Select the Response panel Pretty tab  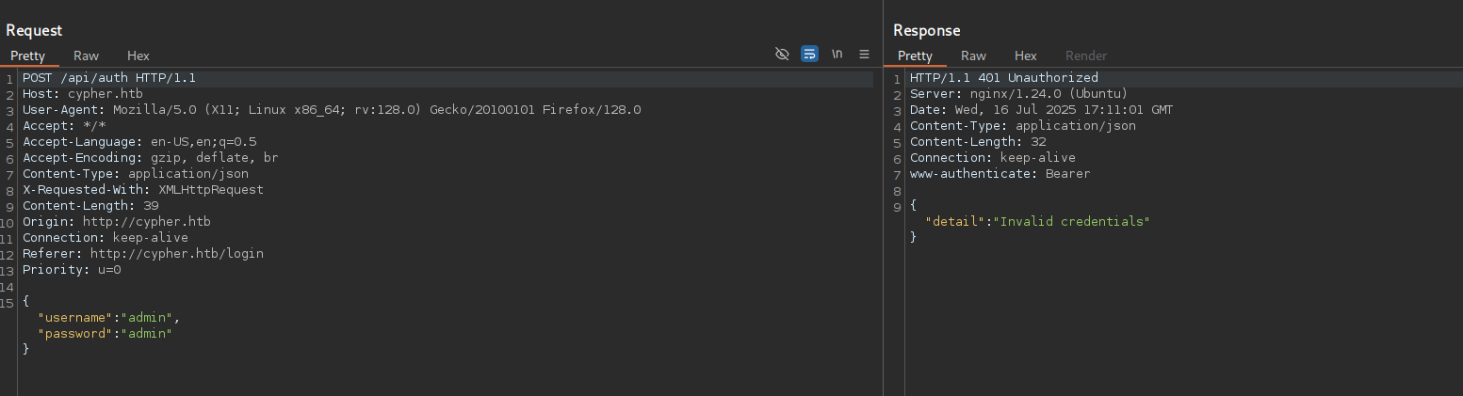click(915, 55)
